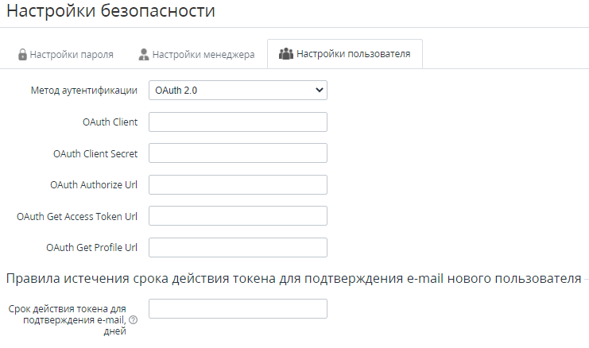Image resolution: width=589 pixels, height=348 pixels.
Task: Click the Метод аутентификации label
Action: 83,91
